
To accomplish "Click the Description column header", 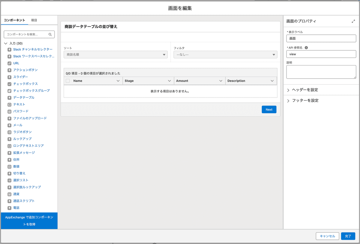I will point(236,81).
